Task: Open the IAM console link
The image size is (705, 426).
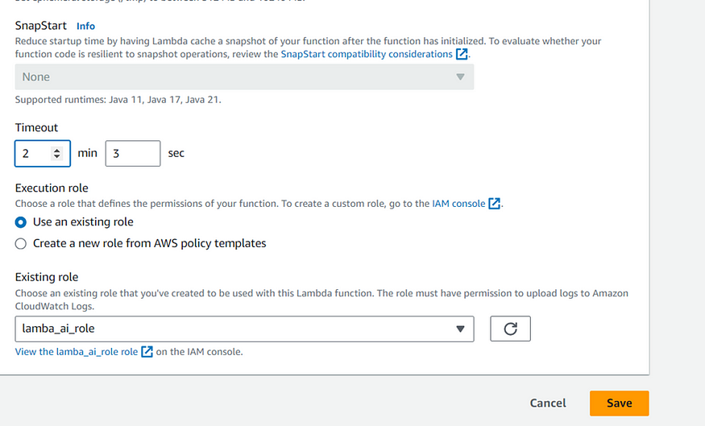Action: 458,204
